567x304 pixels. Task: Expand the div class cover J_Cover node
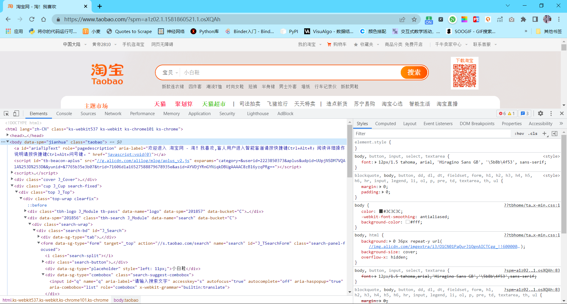coord(12,179)
